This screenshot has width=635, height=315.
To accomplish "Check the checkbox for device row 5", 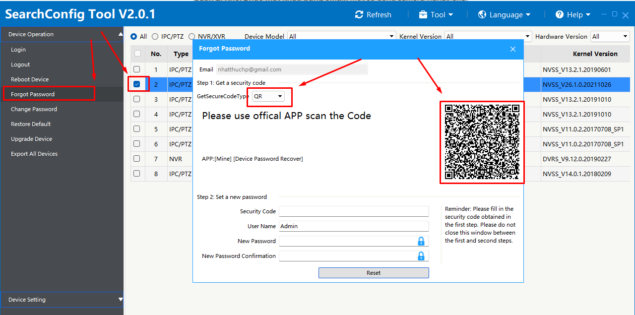I will pos(136,129).
